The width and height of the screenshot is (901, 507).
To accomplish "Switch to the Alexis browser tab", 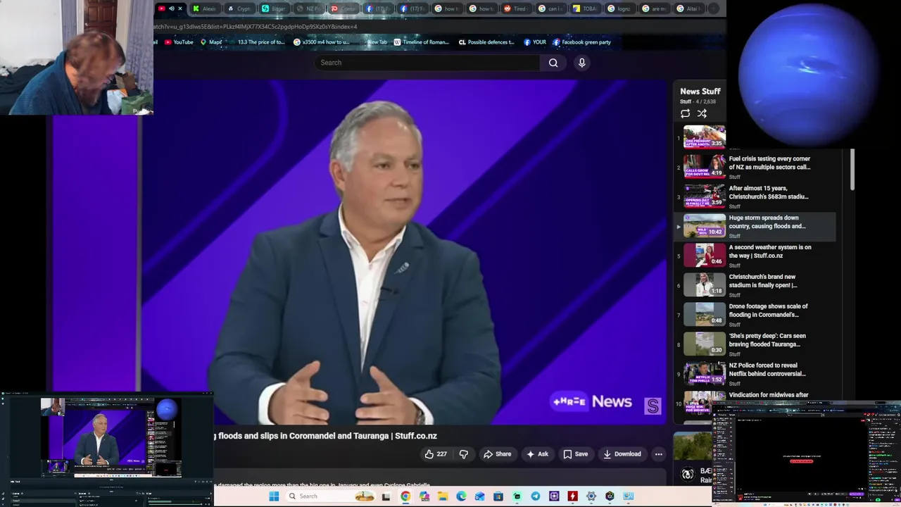I will (205, 8).
